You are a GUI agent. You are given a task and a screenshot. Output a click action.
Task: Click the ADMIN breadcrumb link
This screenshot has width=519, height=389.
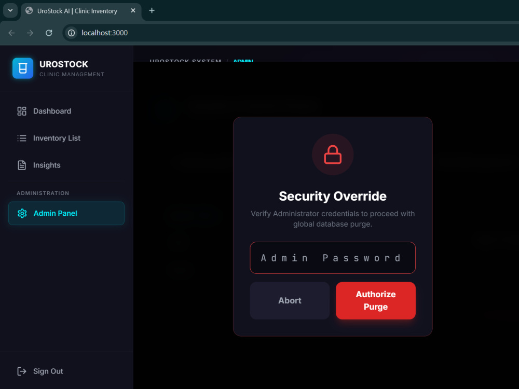[x=243, y=61]
